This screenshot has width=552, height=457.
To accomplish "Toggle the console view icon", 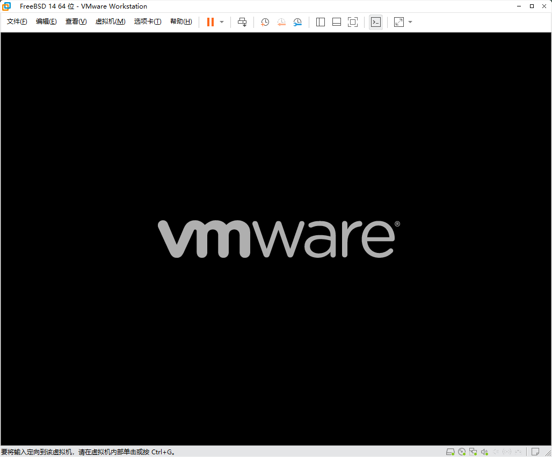I will pos(376,22).
